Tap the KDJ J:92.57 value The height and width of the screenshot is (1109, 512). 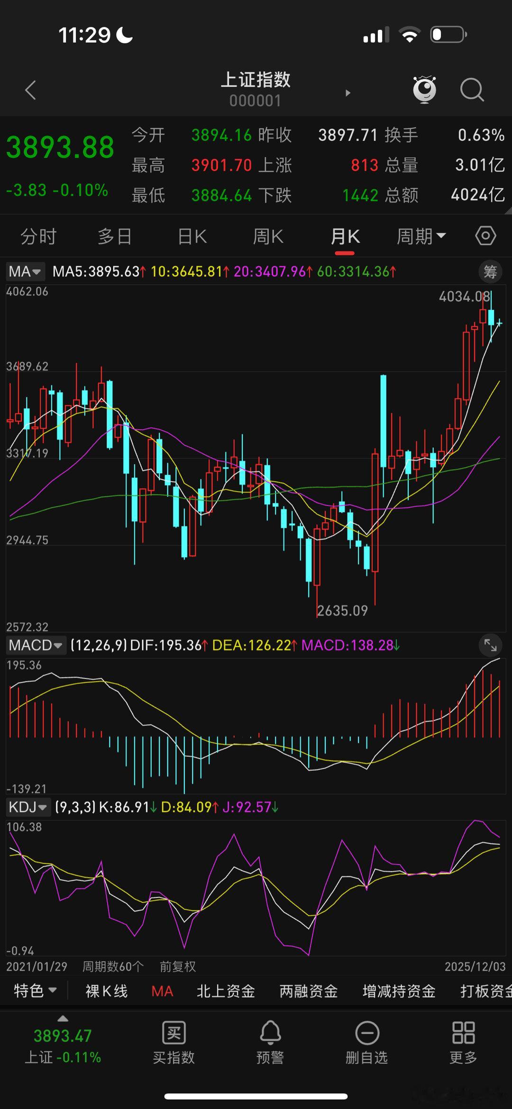250,807
